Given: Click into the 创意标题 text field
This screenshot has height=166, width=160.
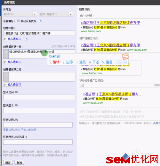Looking at the screenshot, I should (x=39, y=33).
